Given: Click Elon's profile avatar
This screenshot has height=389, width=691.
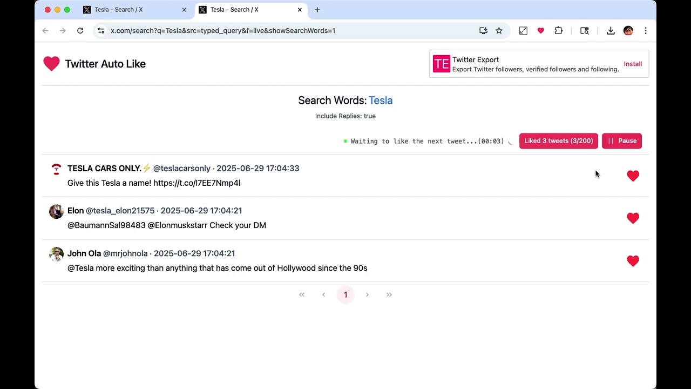Looking at the screenshot, I should (x=56, y=211).
